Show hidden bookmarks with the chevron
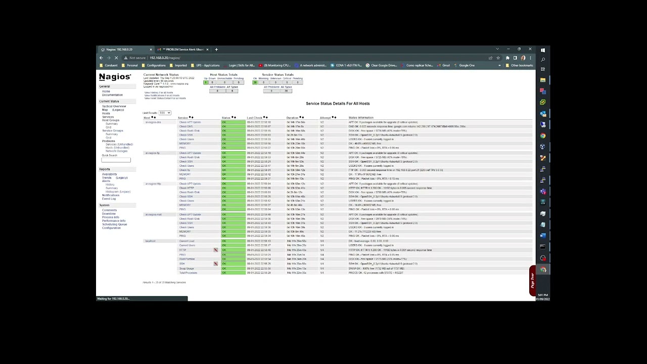This screenshot has width=647, height=364. 500,65
